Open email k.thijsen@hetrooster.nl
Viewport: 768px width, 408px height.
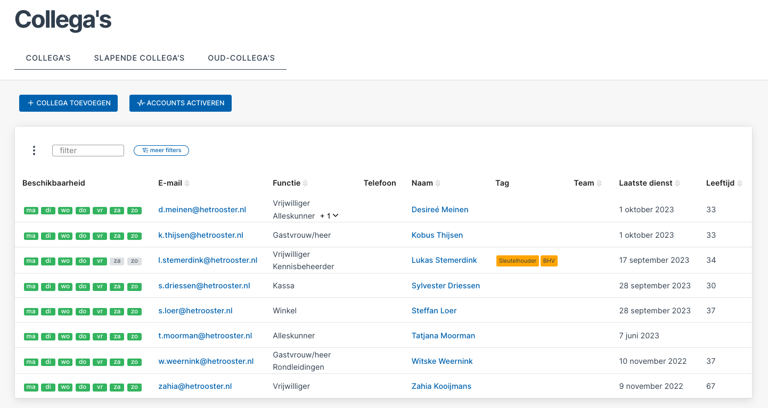pyautogui.click(x=201, y=235)
